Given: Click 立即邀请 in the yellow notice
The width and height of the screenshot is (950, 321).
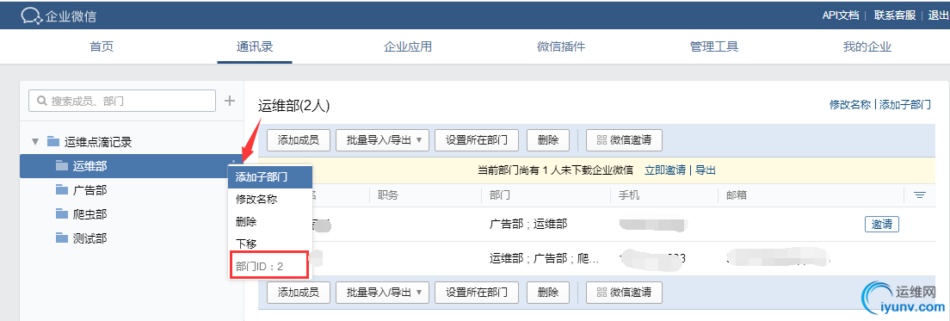Looking at the screenshot, I should [x=665, y=170].
